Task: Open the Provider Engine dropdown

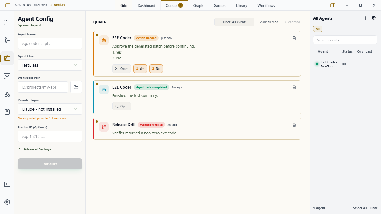Action: click(50, 109)
